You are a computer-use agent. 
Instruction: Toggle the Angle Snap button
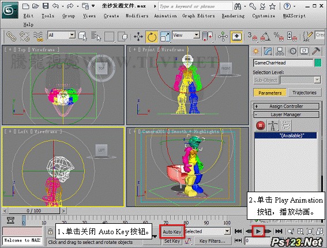265,36
